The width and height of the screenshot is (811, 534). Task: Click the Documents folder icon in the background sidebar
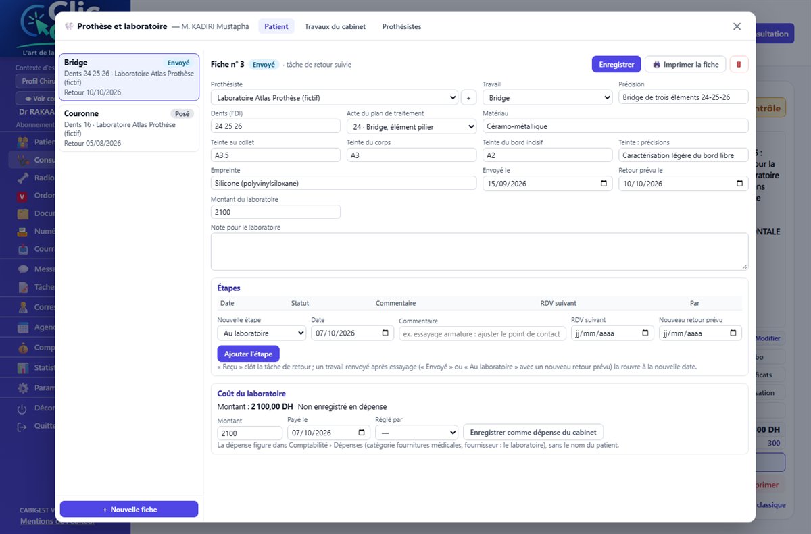click(23, 214)
